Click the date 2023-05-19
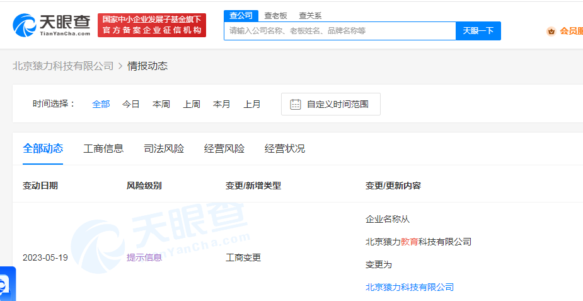 pos(45,257)
